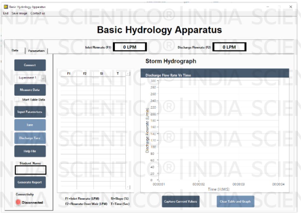Switch to the Parameters tab
301x216 pixels.
coord(36,50)
